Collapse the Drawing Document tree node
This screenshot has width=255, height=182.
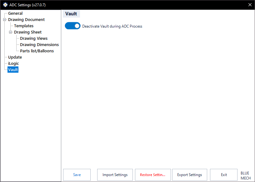click(5, 19)
